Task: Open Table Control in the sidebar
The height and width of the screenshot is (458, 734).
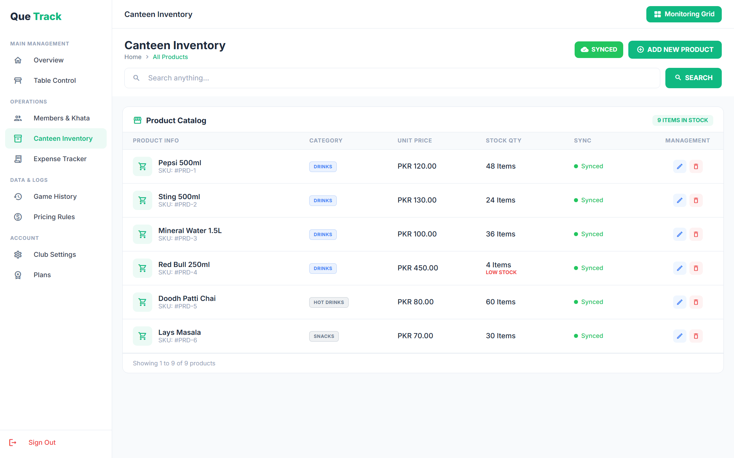Action: click(x=56, y=80)
